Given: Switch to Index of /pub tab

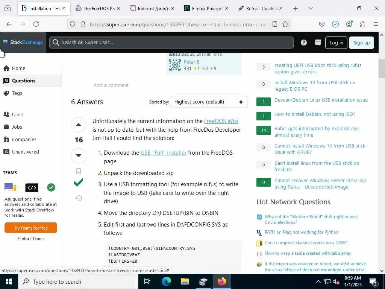Looking at the screenshot, I should point(152,8).
